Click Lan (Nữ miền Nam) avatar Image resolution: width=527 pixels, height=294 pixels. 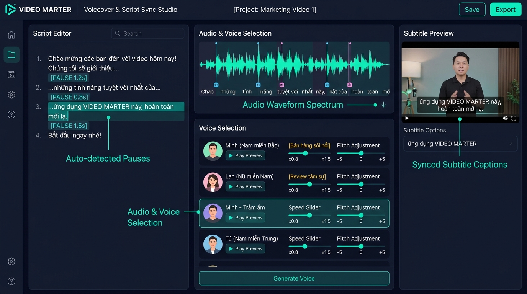coord(213,182)
